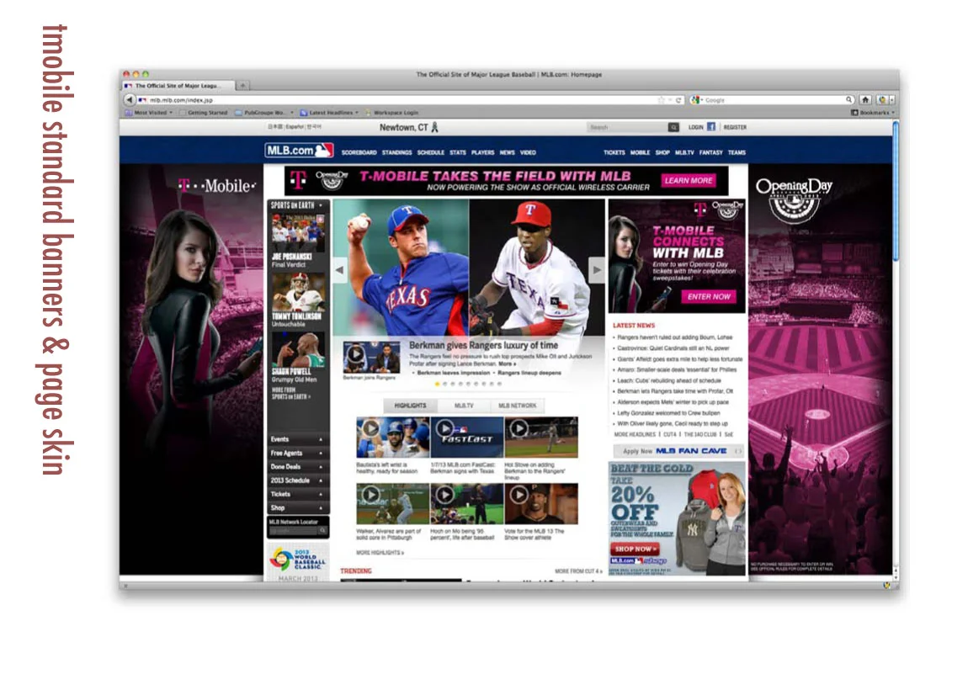Open the Bookmarks menu at toolbar right
This screenshot has width=968, height=690.
[x=872, y=112]
